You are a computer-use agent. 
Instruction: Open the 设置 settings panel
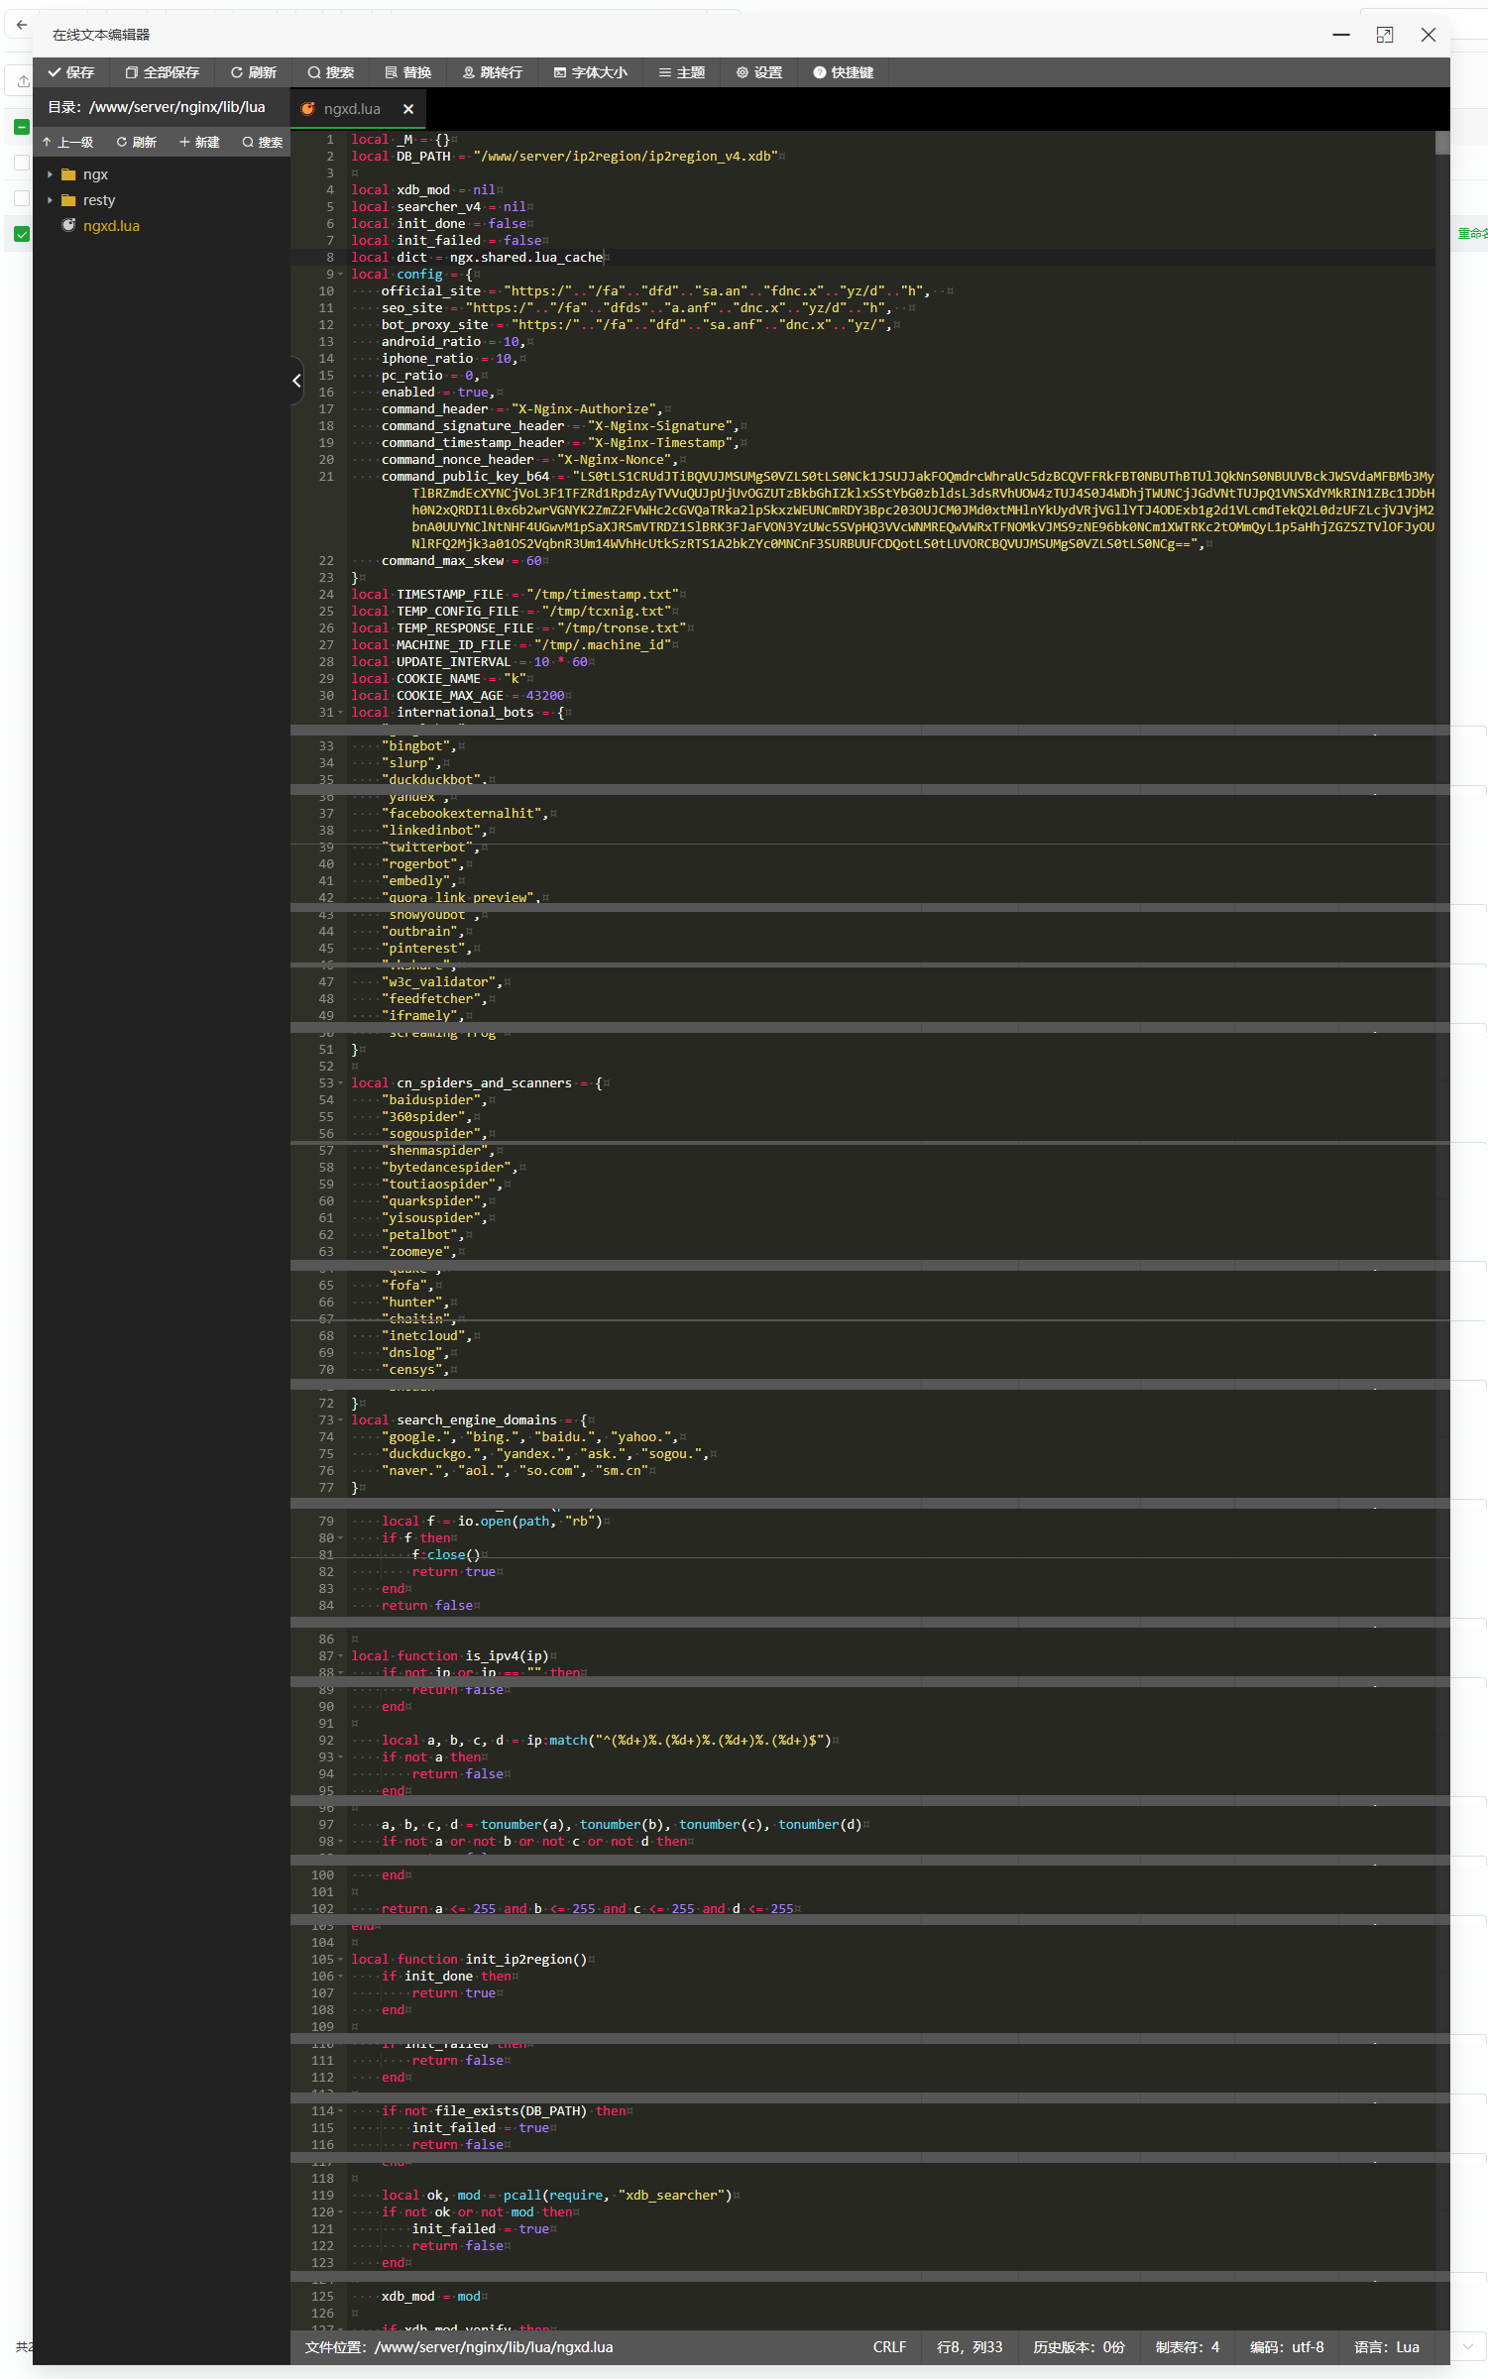tap(759, 72)
